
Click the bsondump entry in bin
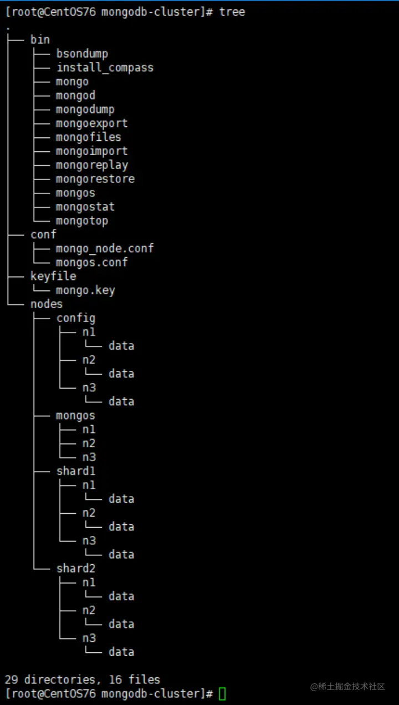[82, 54]
